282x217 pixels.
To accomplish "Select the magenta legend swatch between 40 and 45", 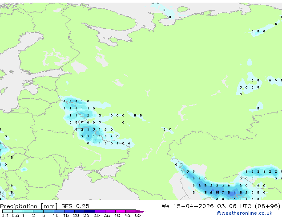I will point(121,211).
